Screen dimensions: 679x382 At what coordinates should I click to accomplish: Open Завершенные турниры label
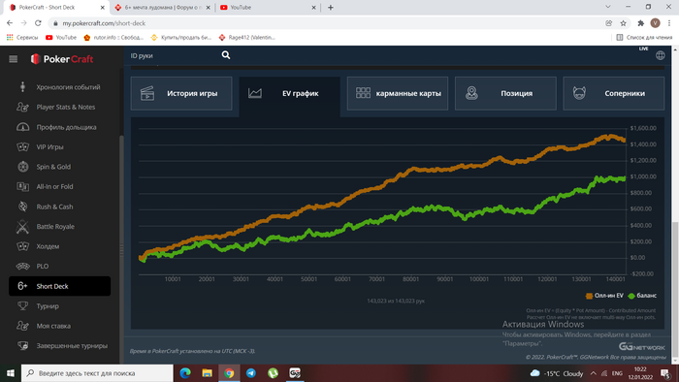(72, 346)
